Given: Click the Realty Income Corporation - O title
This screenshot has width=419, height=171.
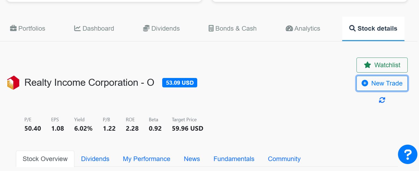Looking at the screenshot, I should click(89, 83).
